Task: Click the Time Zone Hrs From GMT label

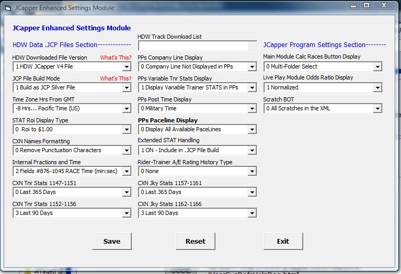Action: pyautogui.click(x=43, y=99)
